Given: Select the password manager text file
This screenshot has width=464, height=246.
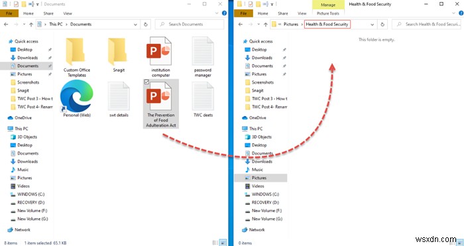Looking at the screenshot, I should click(x=203, y=57).
